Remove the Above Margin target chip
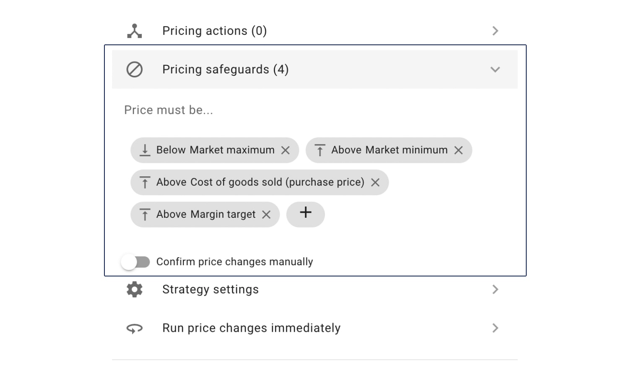The height and width of the screenshot is (377, 629). point(266,214)
